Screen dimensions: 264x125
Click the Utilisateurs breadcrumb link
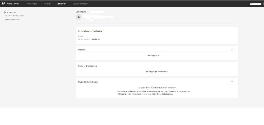[x=81, y=12]
